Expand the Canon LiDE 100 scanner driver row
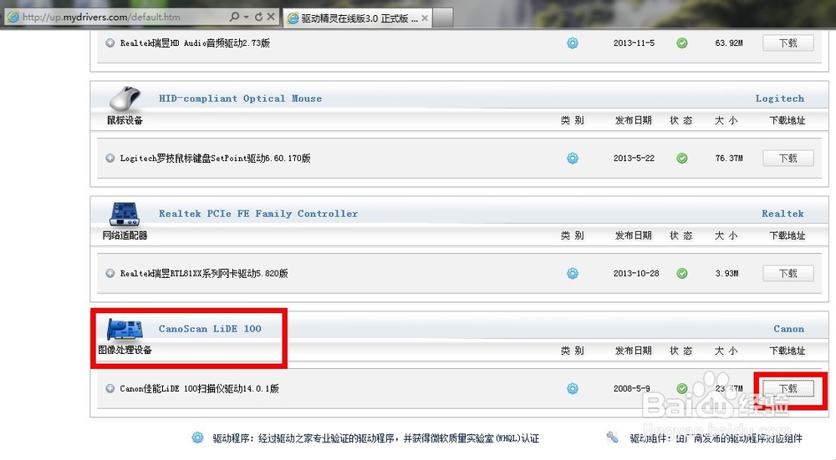Viewport: 836px width, 460px height. coord(110,389)
